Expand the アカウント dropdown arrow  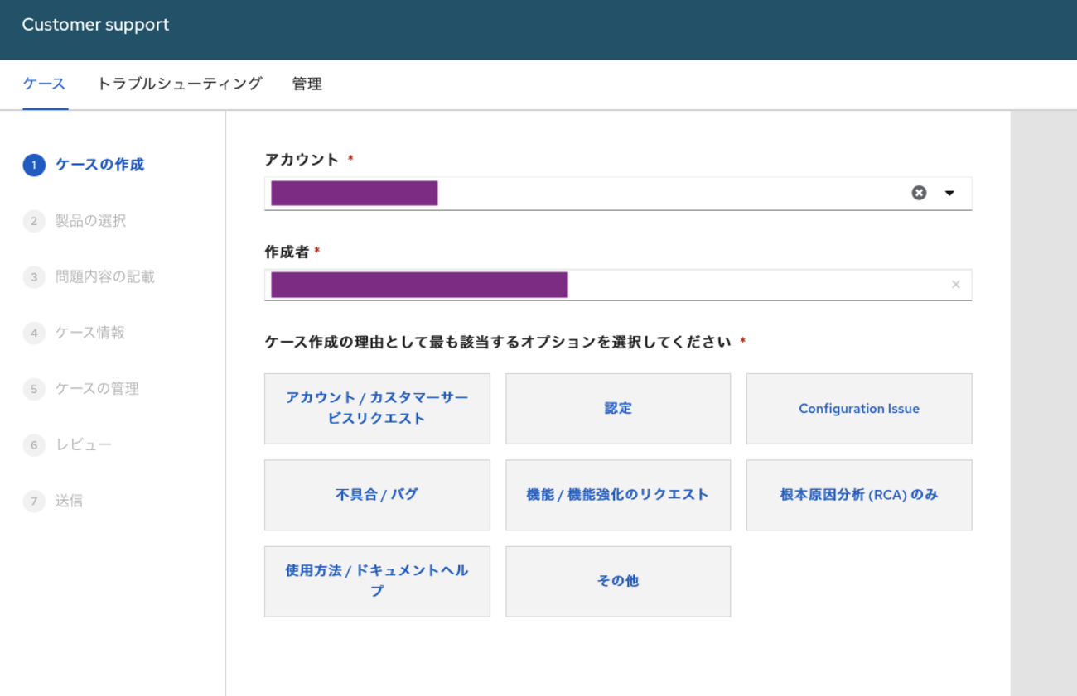(949, 193)
